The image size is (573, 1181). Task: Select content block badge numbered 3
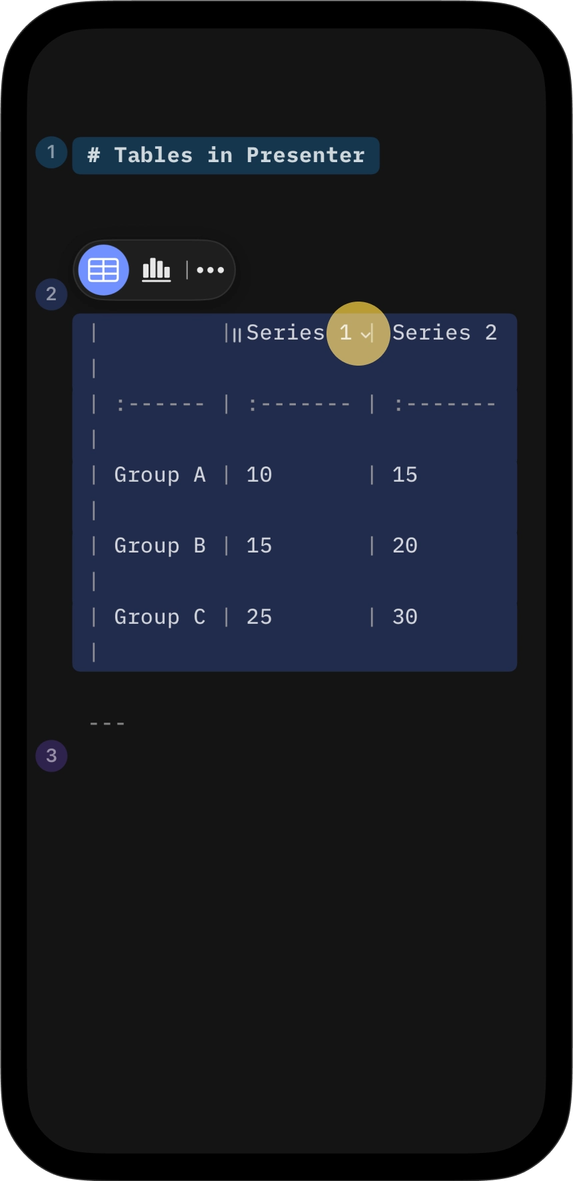(51, 755)
